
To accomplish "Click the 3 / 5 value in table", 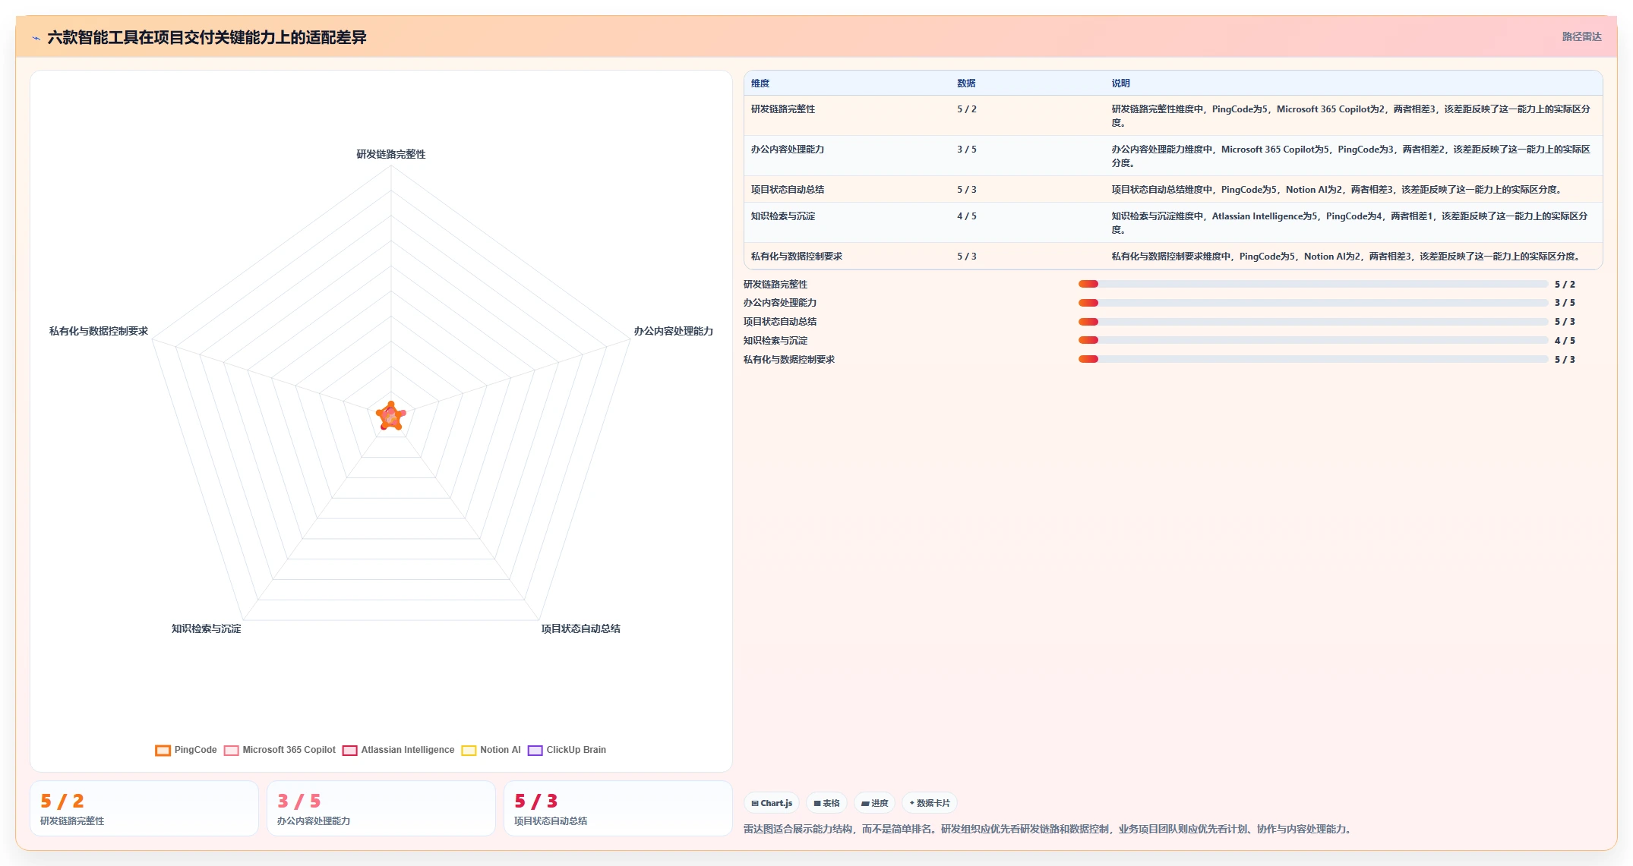I will pyautogui.click(x=967, y=150).
